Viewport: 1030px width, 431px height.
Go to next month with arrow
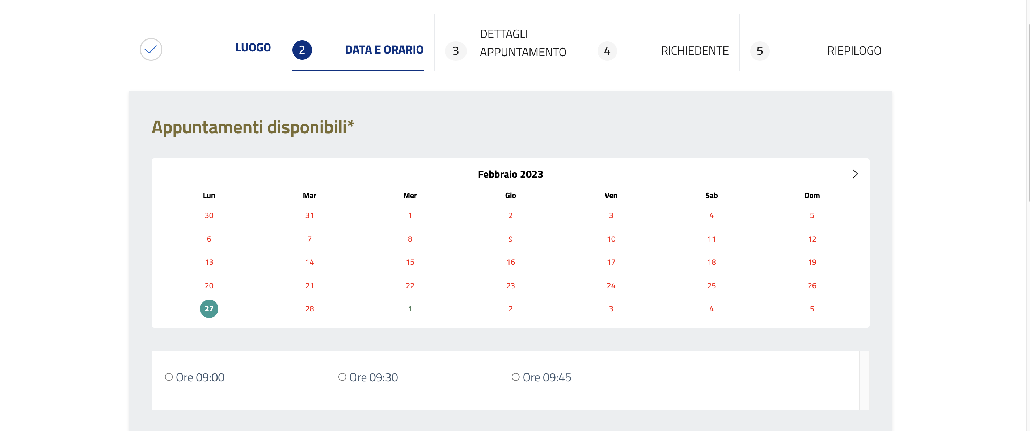[x=855, y=174]
